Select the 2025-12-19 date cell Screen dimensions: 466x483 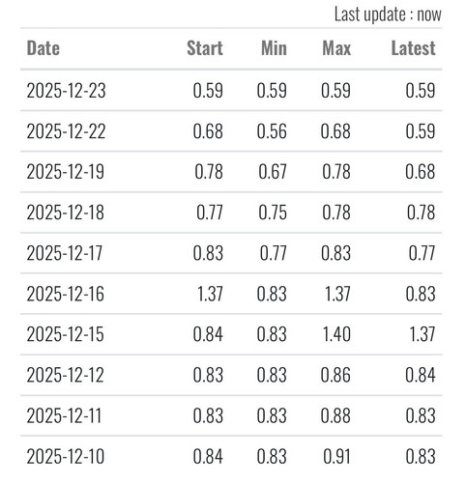click(x=66, y=172)
